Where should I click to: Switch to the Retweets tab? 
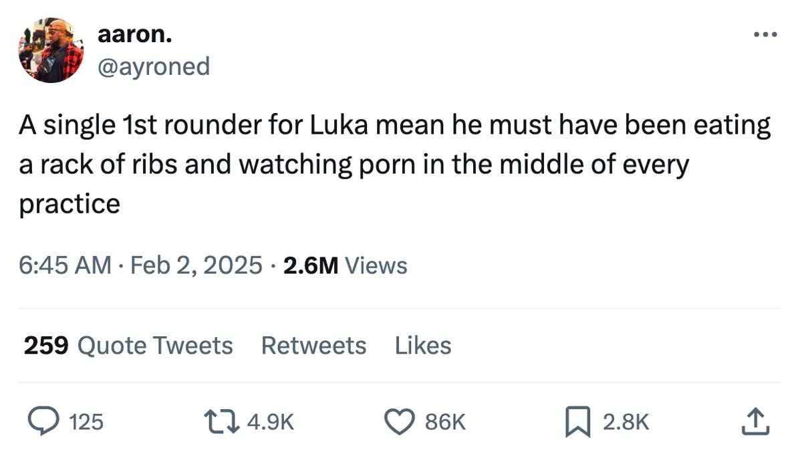coord(313,346)
